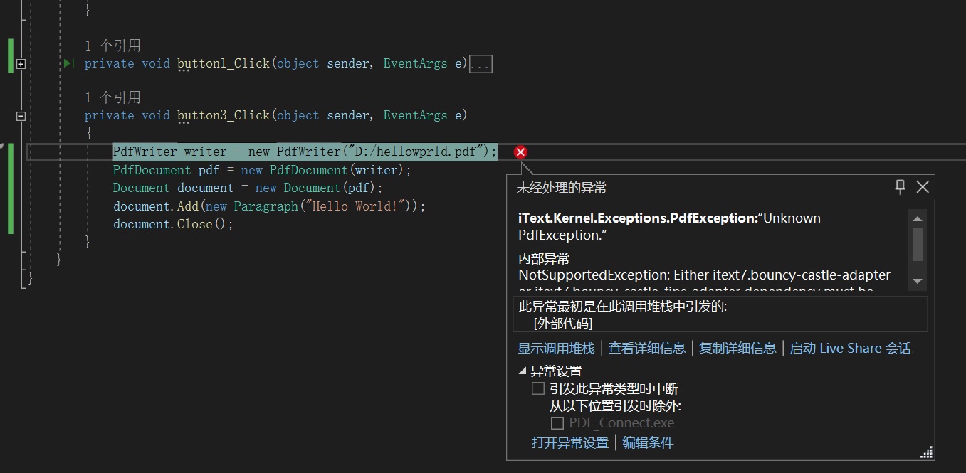
Task: Open 打开异常设置 link
Action: click(x=570, y=443)
